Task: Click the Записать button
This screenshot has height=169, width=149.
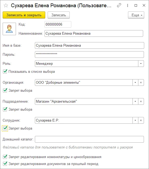Action: tap(59, 15)
